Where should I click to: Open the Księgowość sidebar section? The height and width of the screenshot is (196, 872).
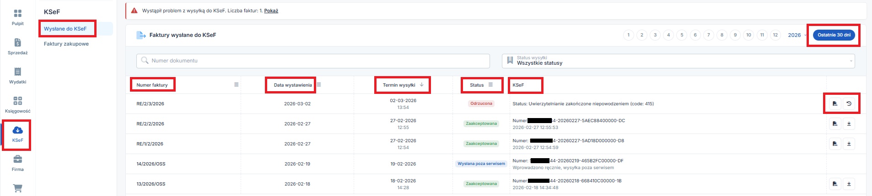click(x=17, y=104)
